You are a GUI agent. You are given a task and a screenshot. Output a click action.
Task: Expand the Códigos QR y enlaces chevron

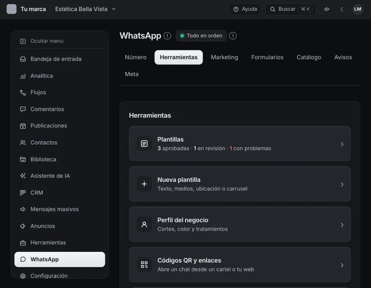342,265
